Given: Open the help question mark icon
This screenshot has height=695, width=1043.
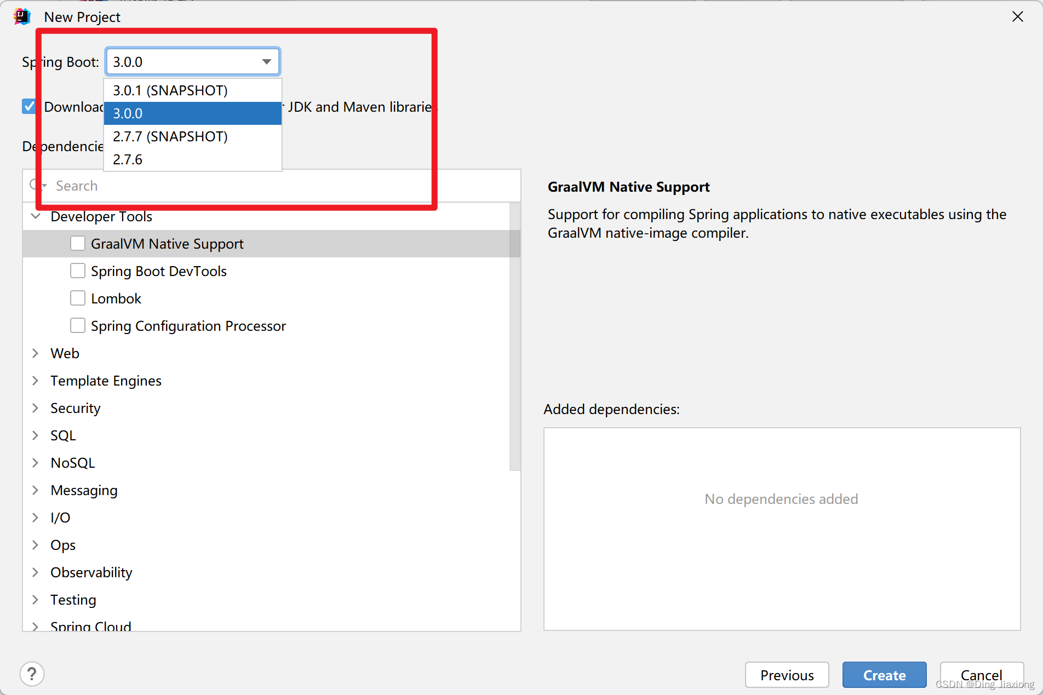Looking at the screenshot, I should tap(32, 674).
